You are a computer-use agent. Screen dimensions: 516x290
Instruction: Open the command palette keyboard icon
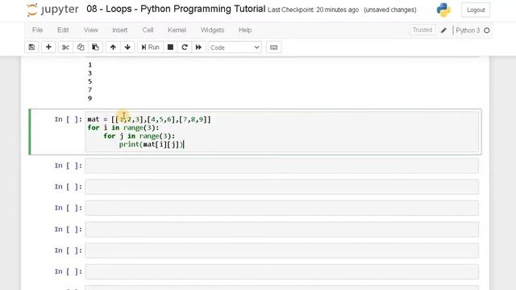click(273, 48)
